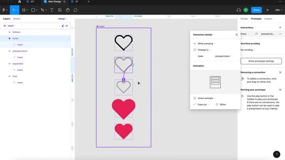Viewport: 285px width, 160px height.
Task: Click the black outlined Default heart
Action: coord(124,43)
